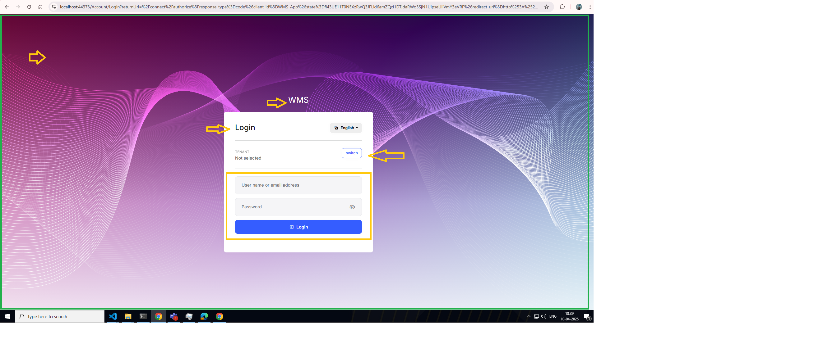Open Microsoft Teams from taskbar
Viewport: 814px width, 344px height.
tap(174, 316)
